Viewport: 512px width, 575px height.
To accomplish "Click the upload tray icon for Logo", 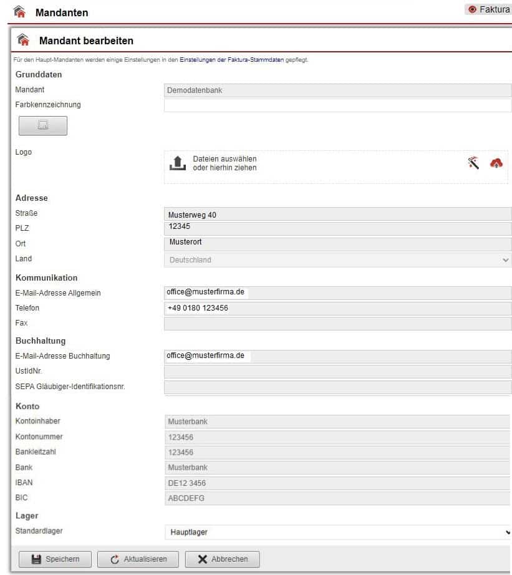I will 178,164.
